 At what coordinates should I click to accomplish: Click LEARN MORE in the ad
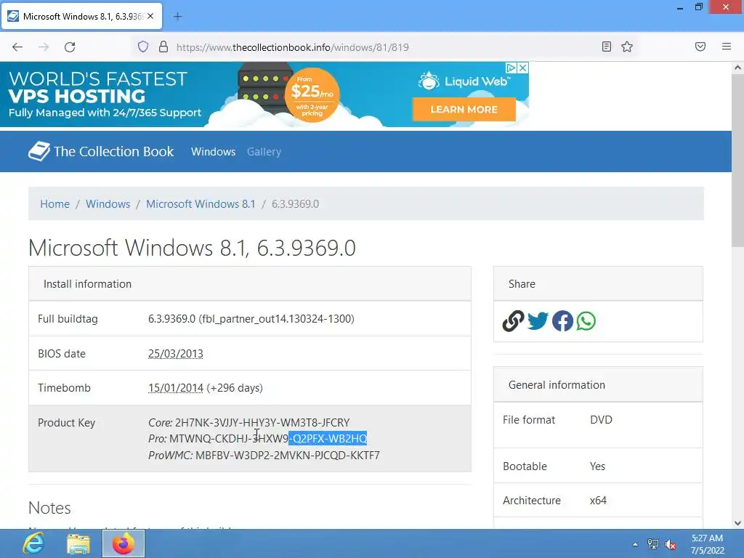464,110
